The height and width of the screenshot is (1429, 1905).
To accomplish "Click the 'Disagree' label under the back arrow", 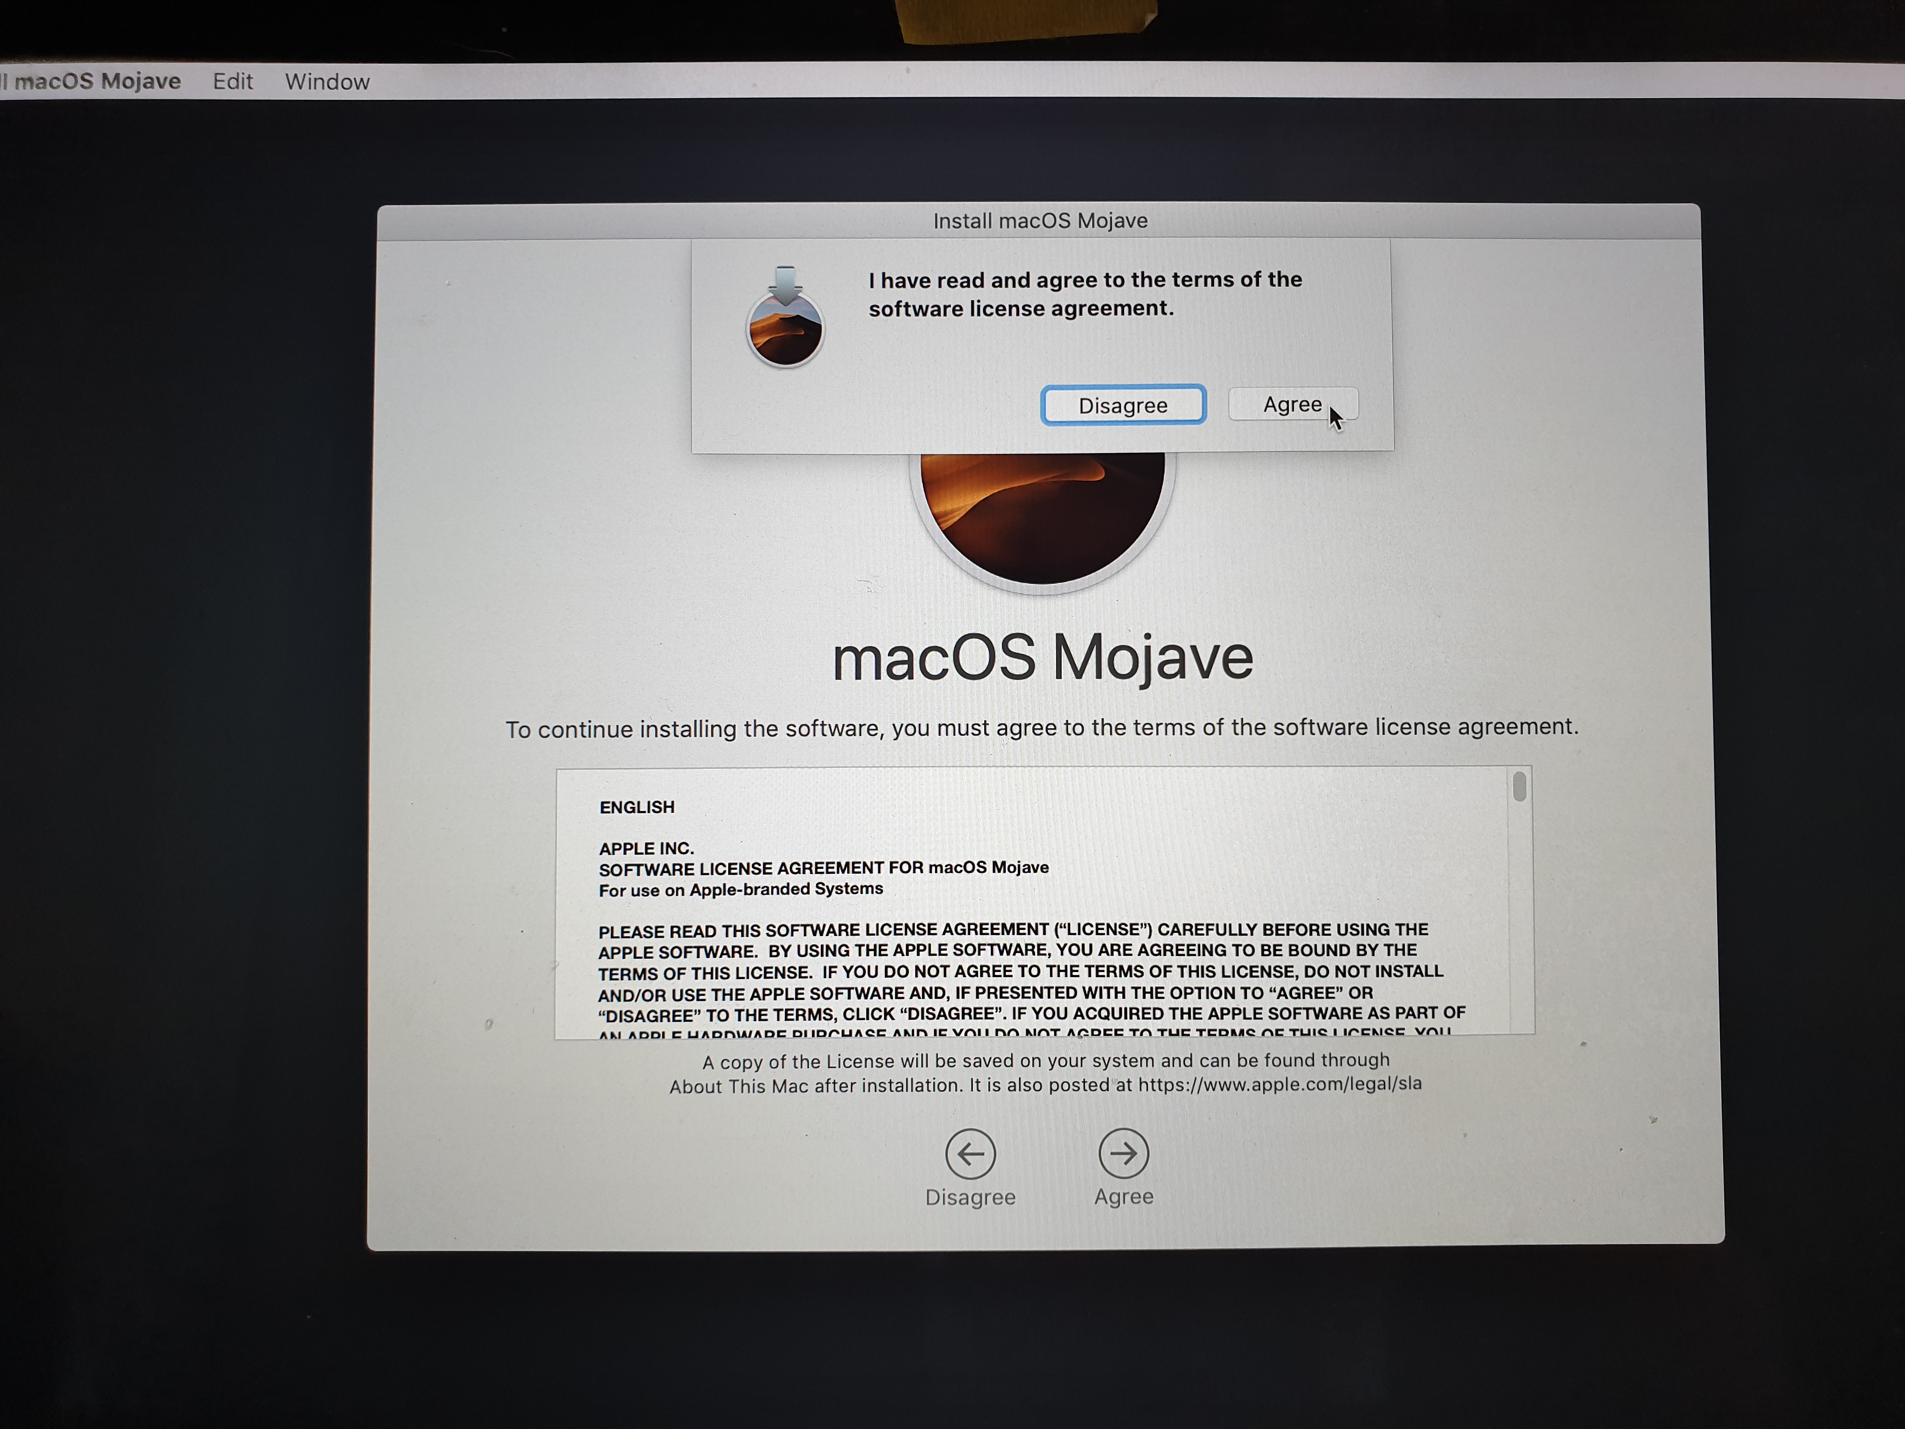I will [x=970, y=1197].
